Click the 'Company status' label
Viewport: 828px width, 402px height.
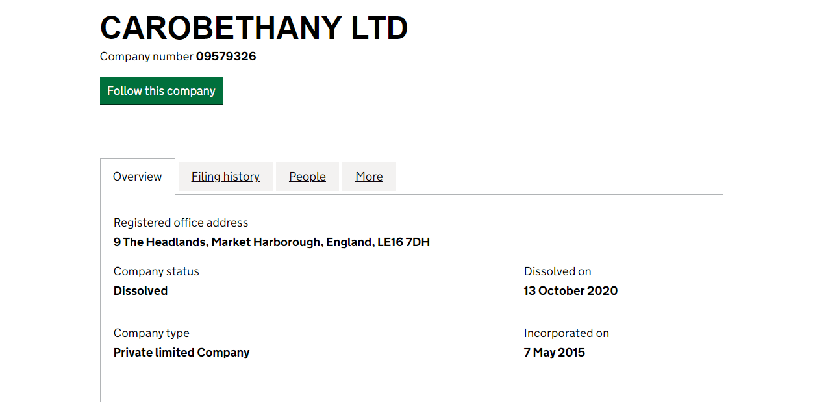(x=157, y=271)
